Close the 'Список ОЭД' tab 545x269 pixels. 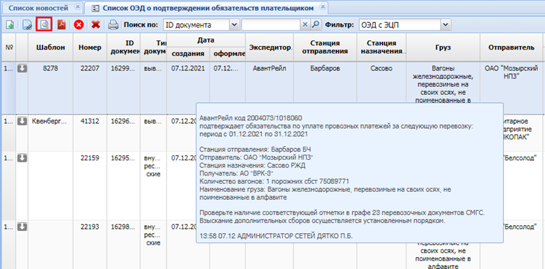(x=323, y=7)
